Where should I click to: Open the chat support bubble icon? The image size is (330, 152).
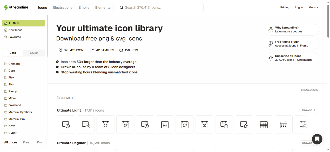(x=317, y=139)
